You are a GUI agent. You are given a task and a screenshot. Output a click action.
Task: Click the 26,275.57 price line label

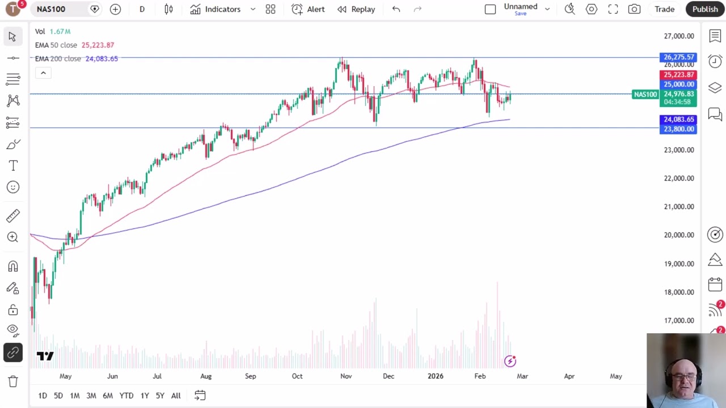coord(678,57)
